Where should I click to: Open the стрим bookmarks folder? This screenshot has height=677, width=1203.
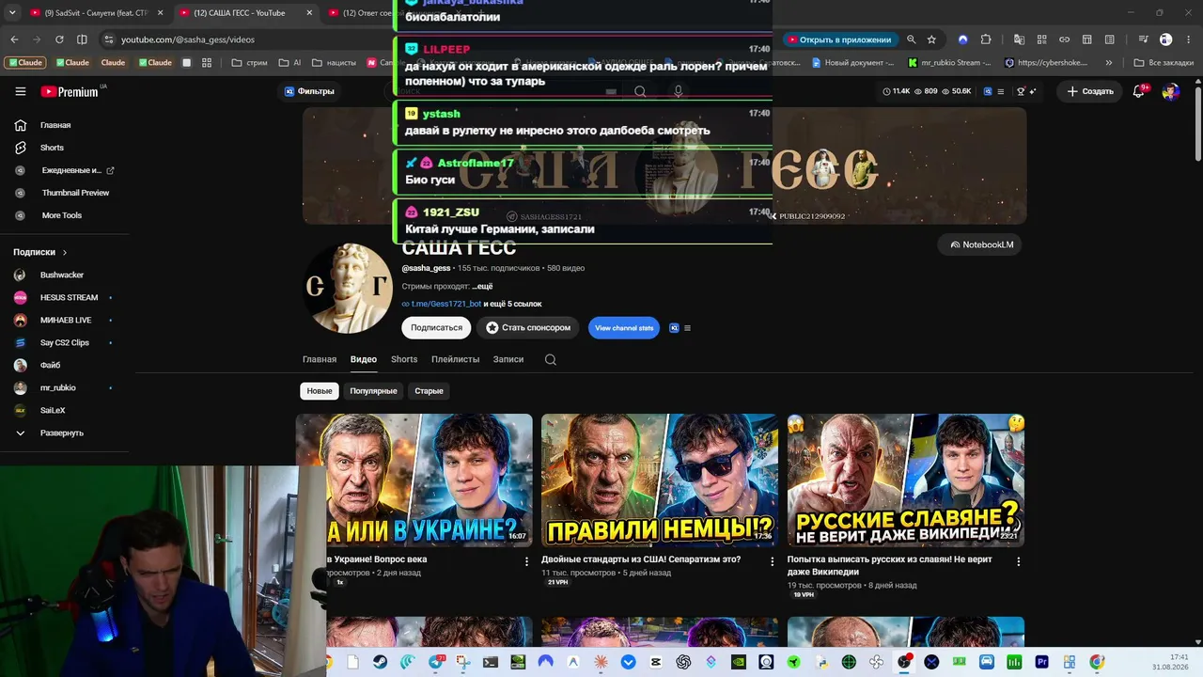[x=249, y=63]
